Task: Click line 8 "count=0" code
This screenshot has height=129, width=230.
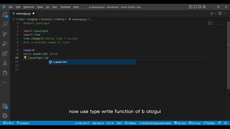Action: [x=29, y=50]
